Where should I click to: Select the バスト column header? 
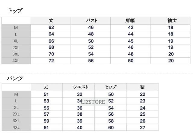91,21
